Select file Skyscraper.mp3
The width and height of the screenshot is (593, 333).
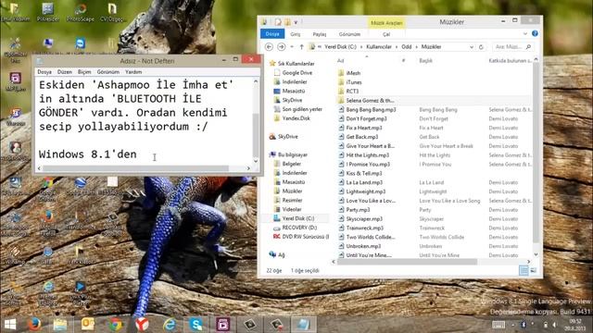pyautogui.click(x=364, y=218)
